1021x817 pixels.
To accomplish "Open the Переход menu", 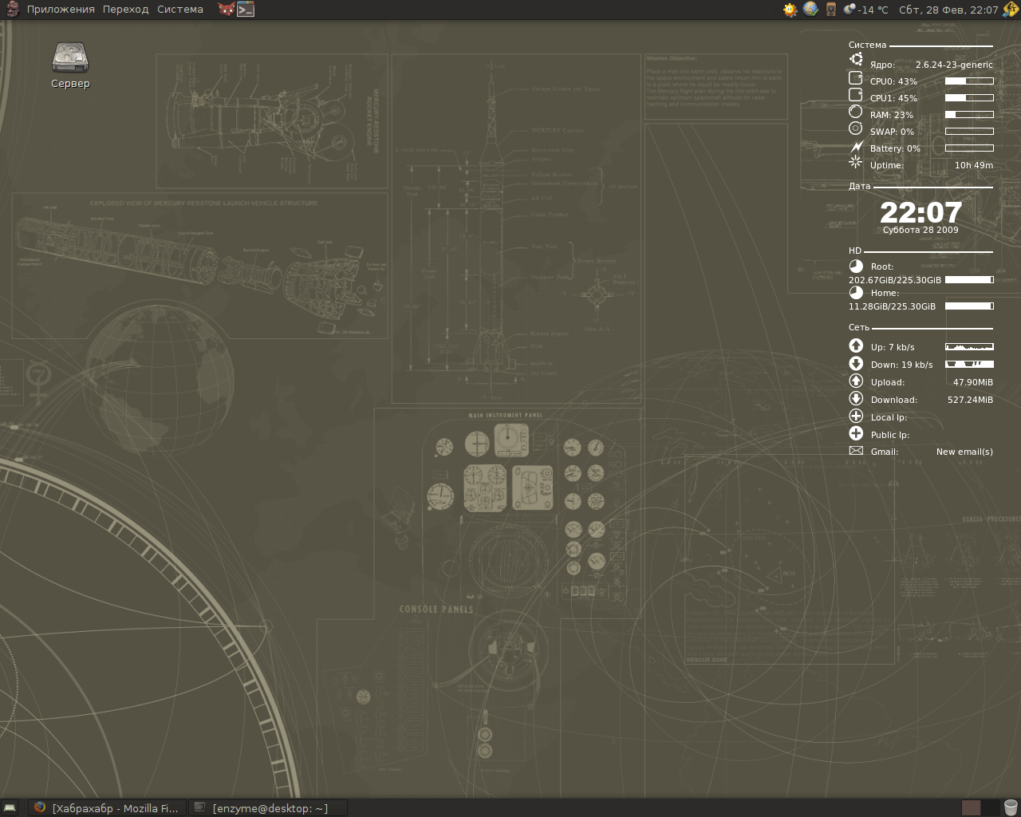I will click(124, 9).
